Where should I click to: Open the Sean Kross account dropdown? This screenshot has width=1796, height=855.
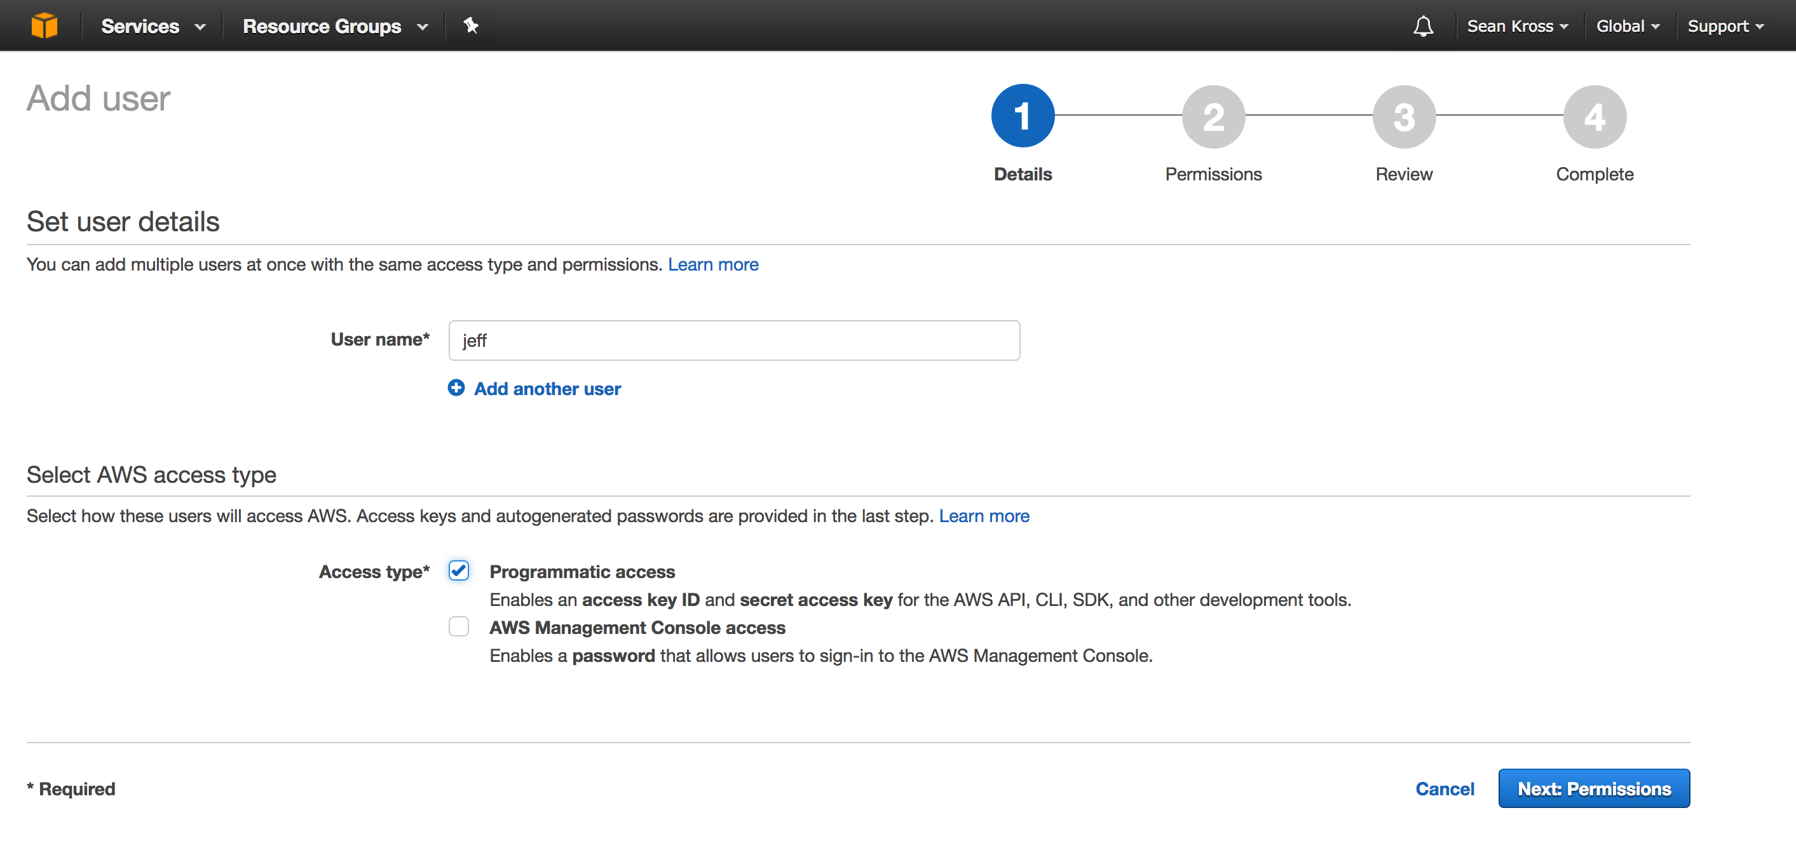click(1517, 27)
